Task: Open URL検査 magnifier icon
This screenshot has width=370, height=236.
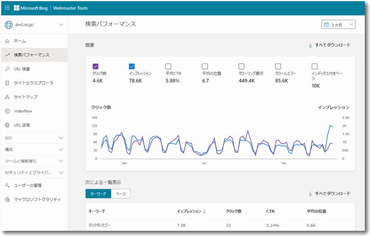Action: [7, 69]
